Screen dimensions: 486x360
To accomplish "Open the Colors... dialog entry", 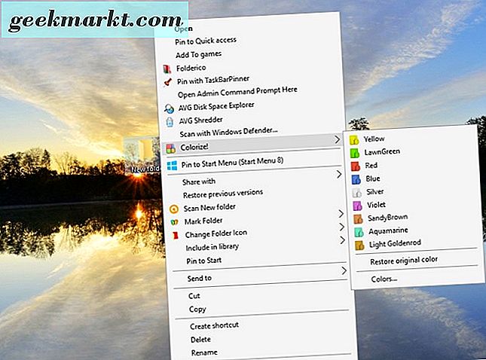I will pos(385,279).
